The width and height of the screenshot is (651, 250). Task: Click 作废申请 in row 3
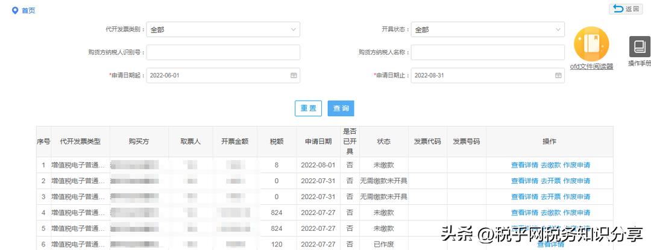pyautogui.click(x=576, y=196)
